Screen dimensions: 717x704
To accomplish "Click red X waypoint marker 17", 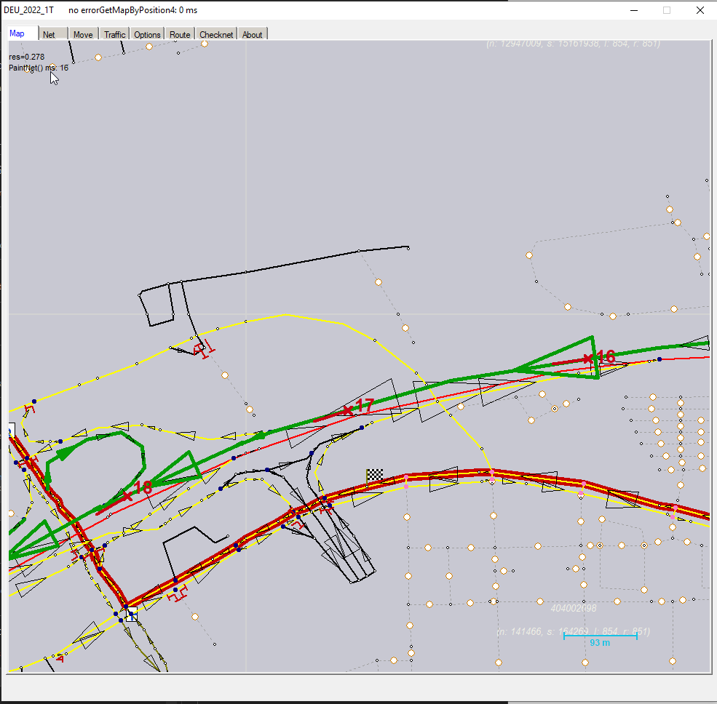I will pos(348,411).
